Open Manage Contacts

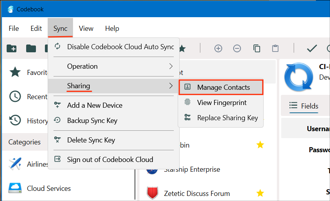pyautogui.click(x=221, y=87)
